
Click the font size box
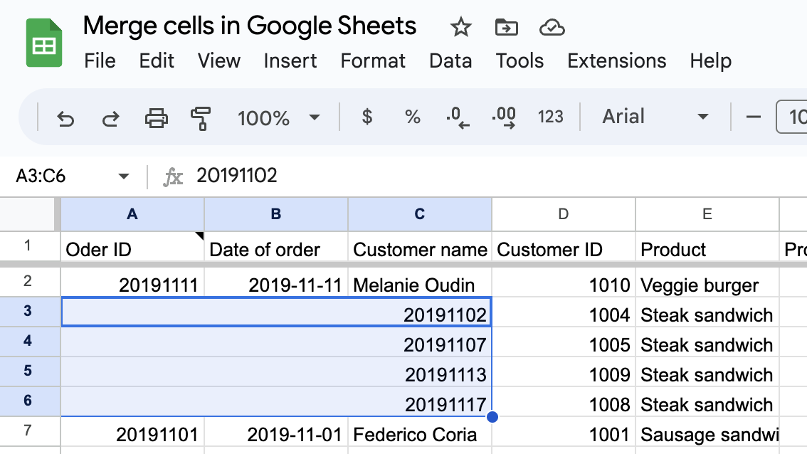[791, 117]
